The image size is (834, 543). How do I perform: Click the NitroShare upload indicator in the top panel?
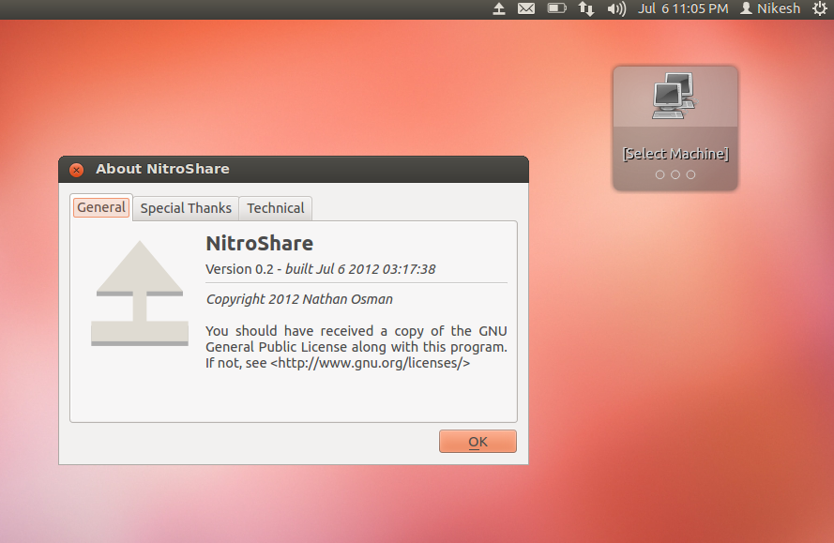coord(497,8)
